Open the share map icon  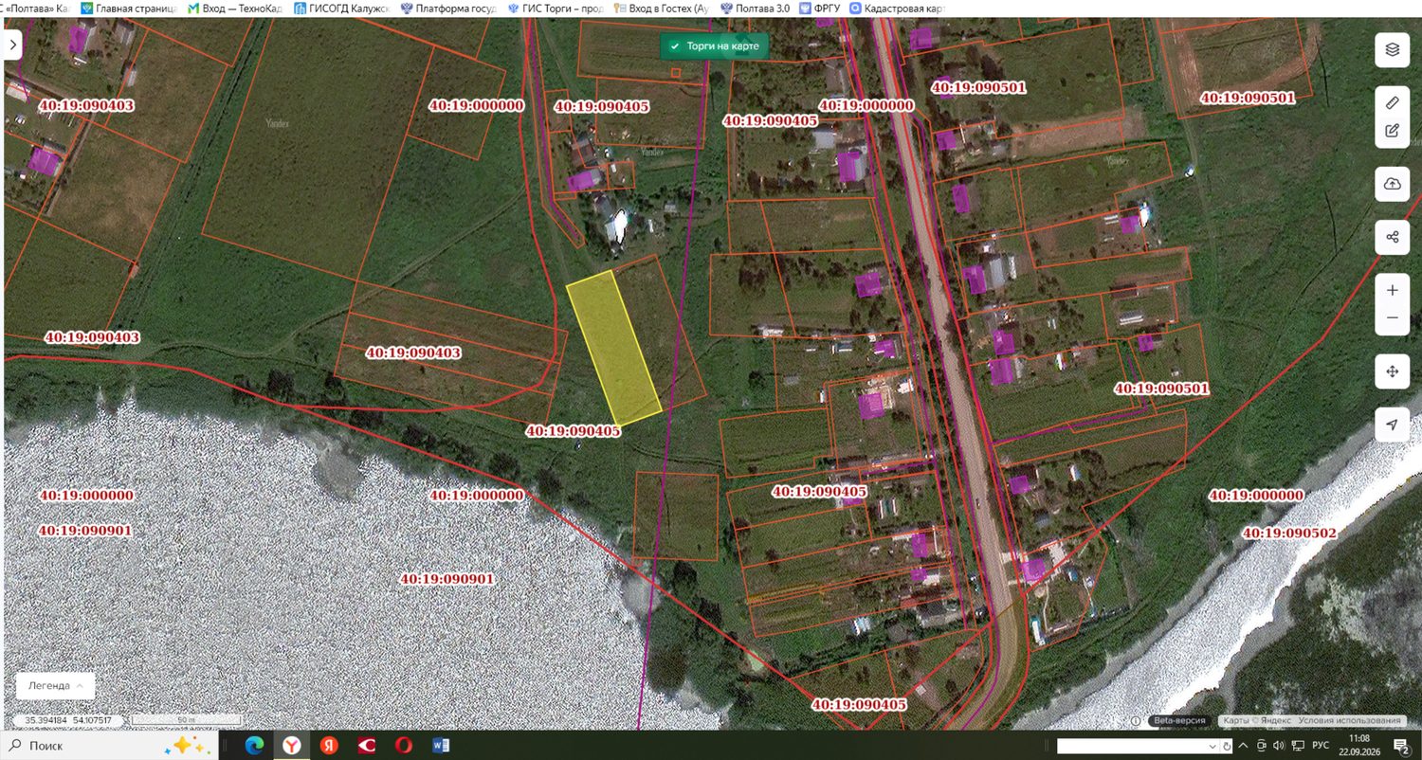[x=1392, y=237]
